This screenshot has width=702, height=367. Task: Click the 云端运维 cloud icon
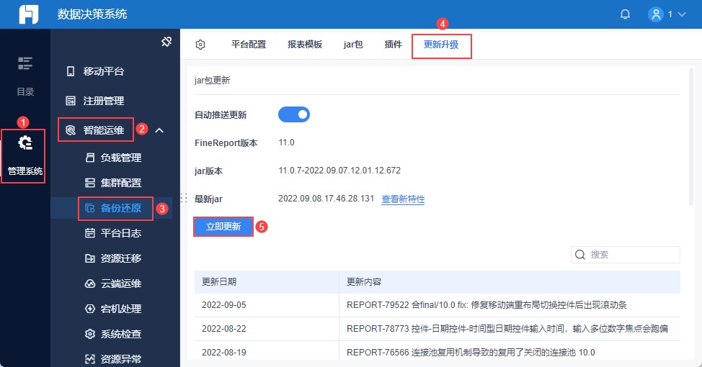click(90, 284)
